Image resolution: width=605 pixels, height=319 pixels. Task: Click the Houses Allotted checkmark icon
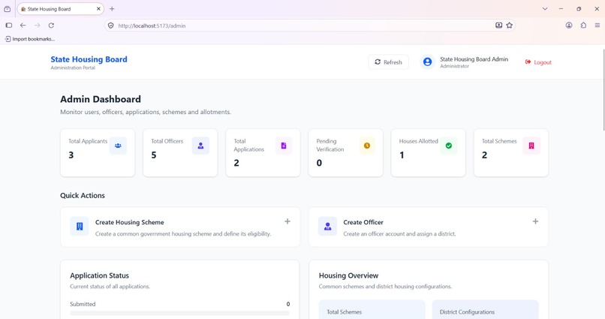(x=449, y=146)
